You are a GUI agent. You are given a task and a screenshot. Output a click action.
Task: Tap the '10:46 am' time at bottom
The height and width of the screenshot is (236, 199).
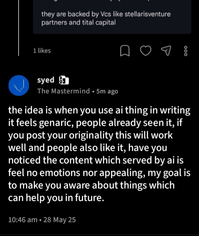click(23, 220)
